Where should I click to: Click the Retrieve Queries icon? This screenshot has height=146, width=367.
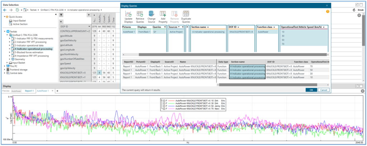click(x=140, y=14)
